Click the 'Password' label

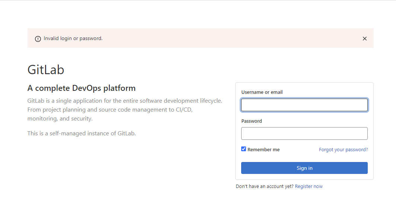[x=252, y=121]
